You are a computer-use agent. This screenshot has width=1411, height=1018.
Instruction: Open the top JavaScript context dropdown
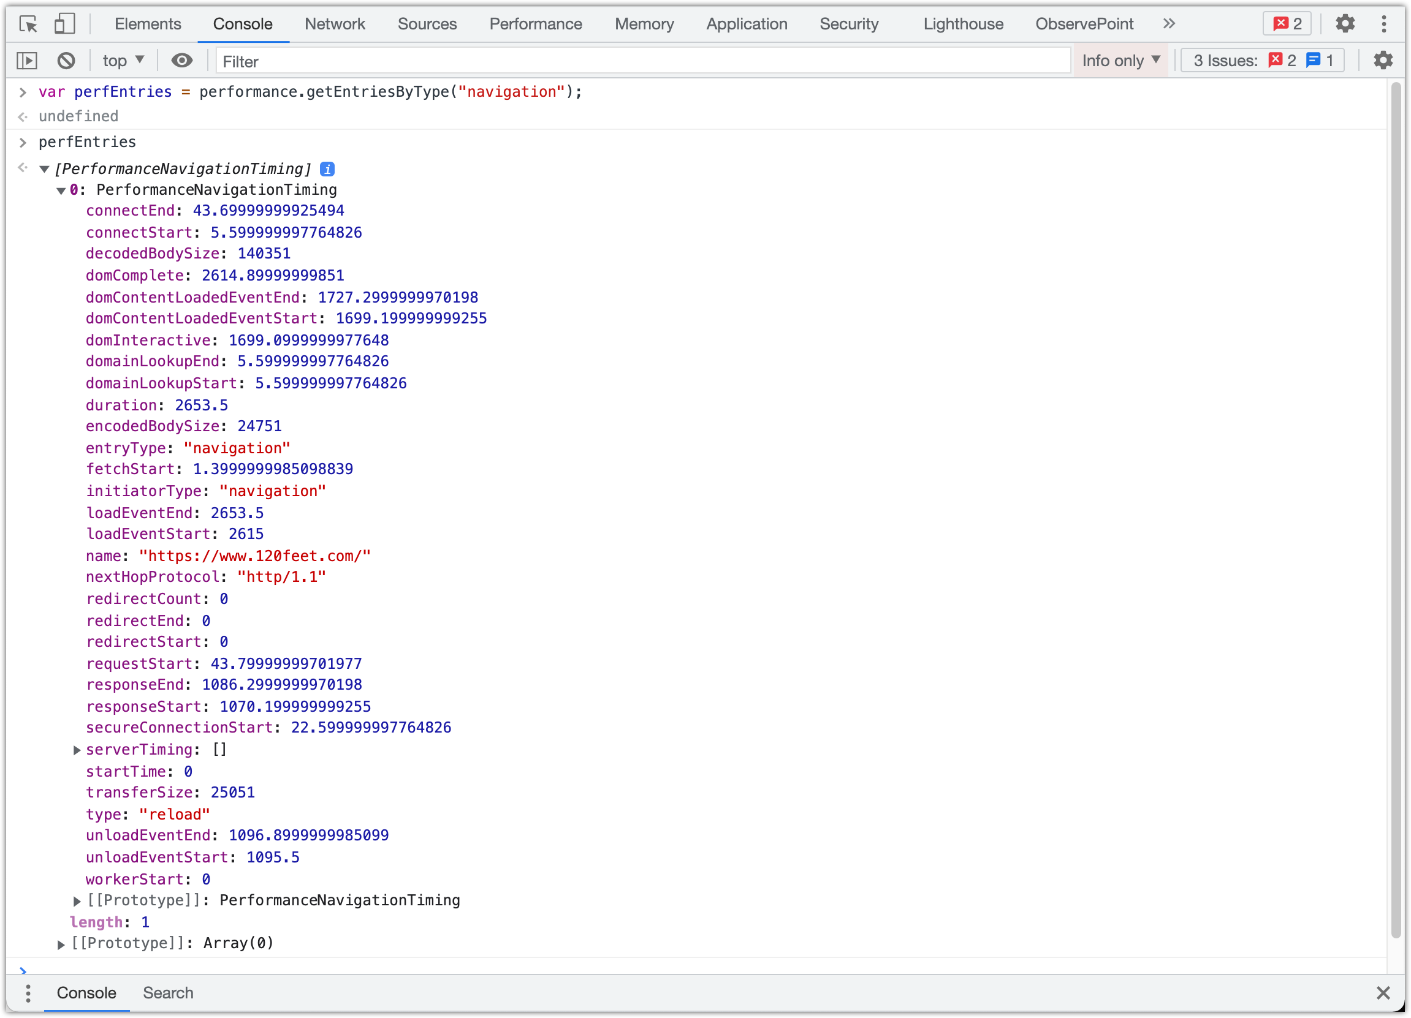pyautogui.click(x=123, y=60)
